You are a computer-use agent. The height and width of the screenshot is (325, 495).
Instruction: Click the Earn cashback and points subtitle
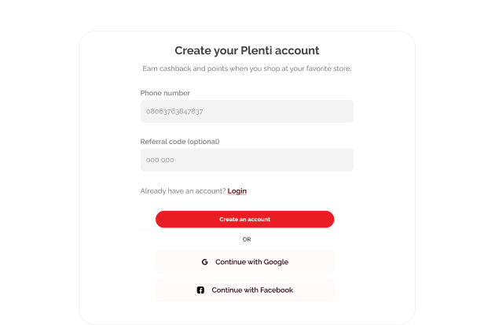[x=247, y=68]
